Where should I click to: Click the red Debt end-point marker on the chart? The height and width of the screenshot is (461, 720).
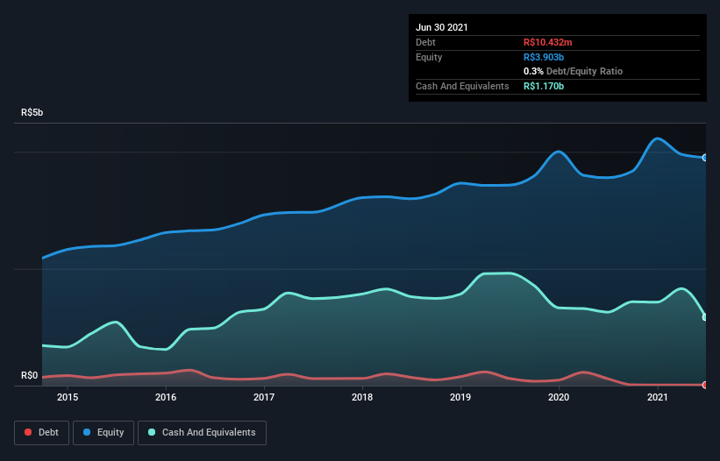click(x=705, y=385)
